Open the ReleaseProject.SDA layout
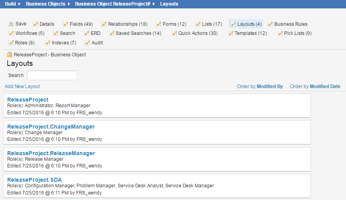This screenshot has width=346, height=200. [34, 180]
